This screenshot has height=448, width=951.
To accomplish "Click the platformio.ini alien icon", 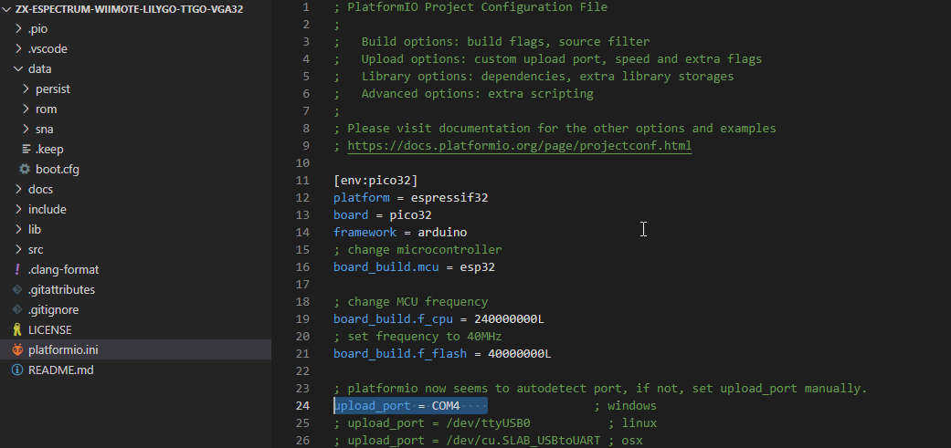I will pyautogui.click(x=17, y=350).
